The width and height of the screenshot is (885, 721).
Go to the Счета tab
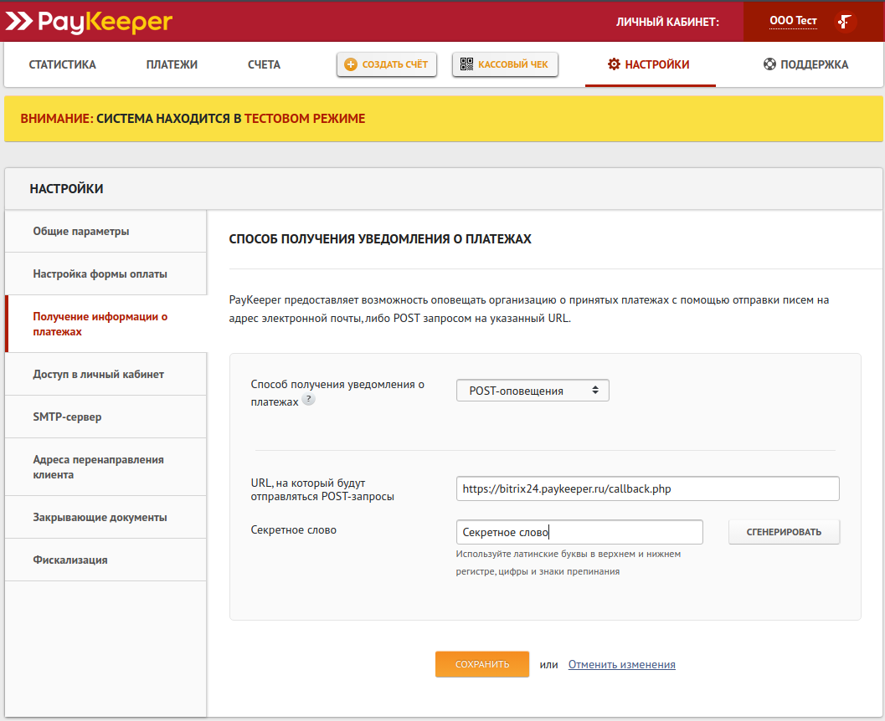264,64
